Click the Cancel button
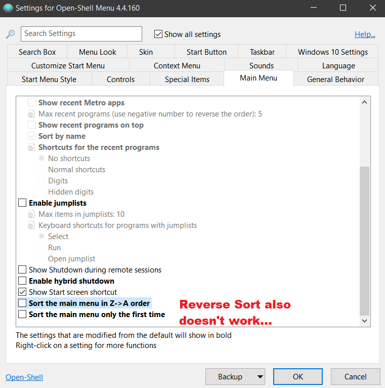385x388 pixels. 355,377
